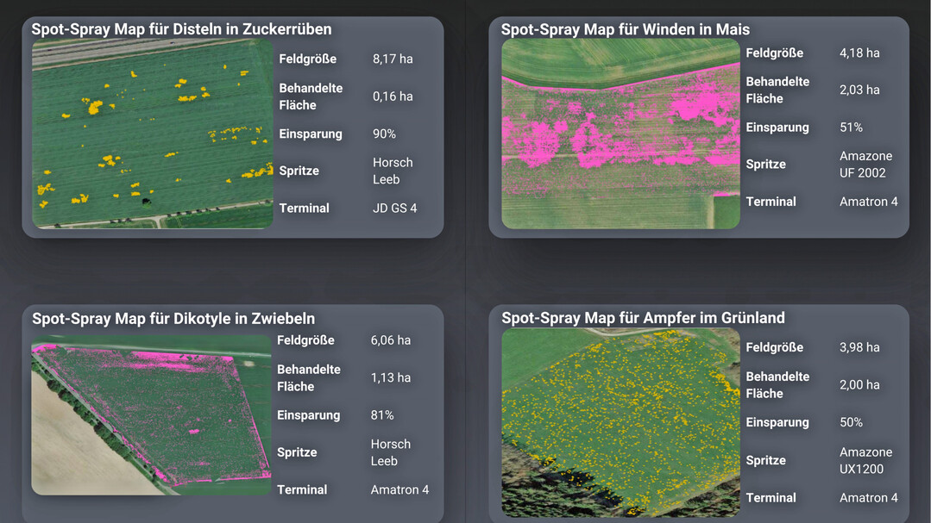Open the Disteln in Zuckerrüben field map
The image size is (931, 523).
(x=152, y=132)
